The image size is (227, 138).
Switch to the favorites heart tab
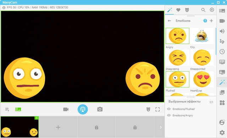178,10
